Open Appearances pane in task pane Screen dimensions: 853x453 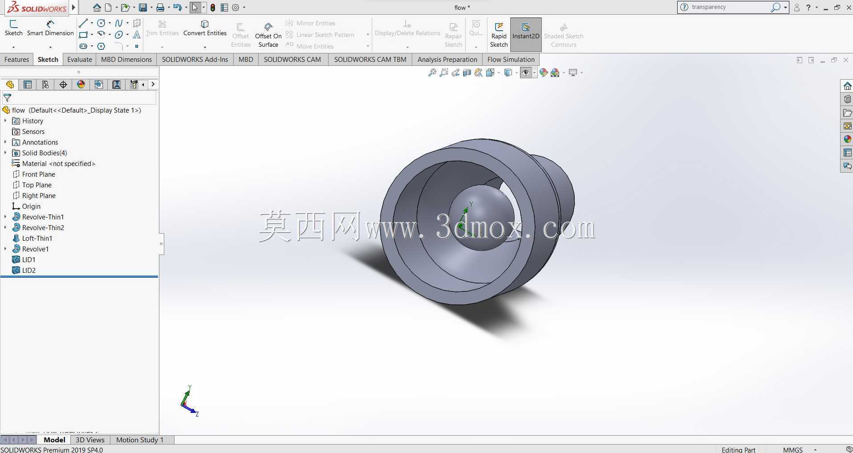[847, 139]
